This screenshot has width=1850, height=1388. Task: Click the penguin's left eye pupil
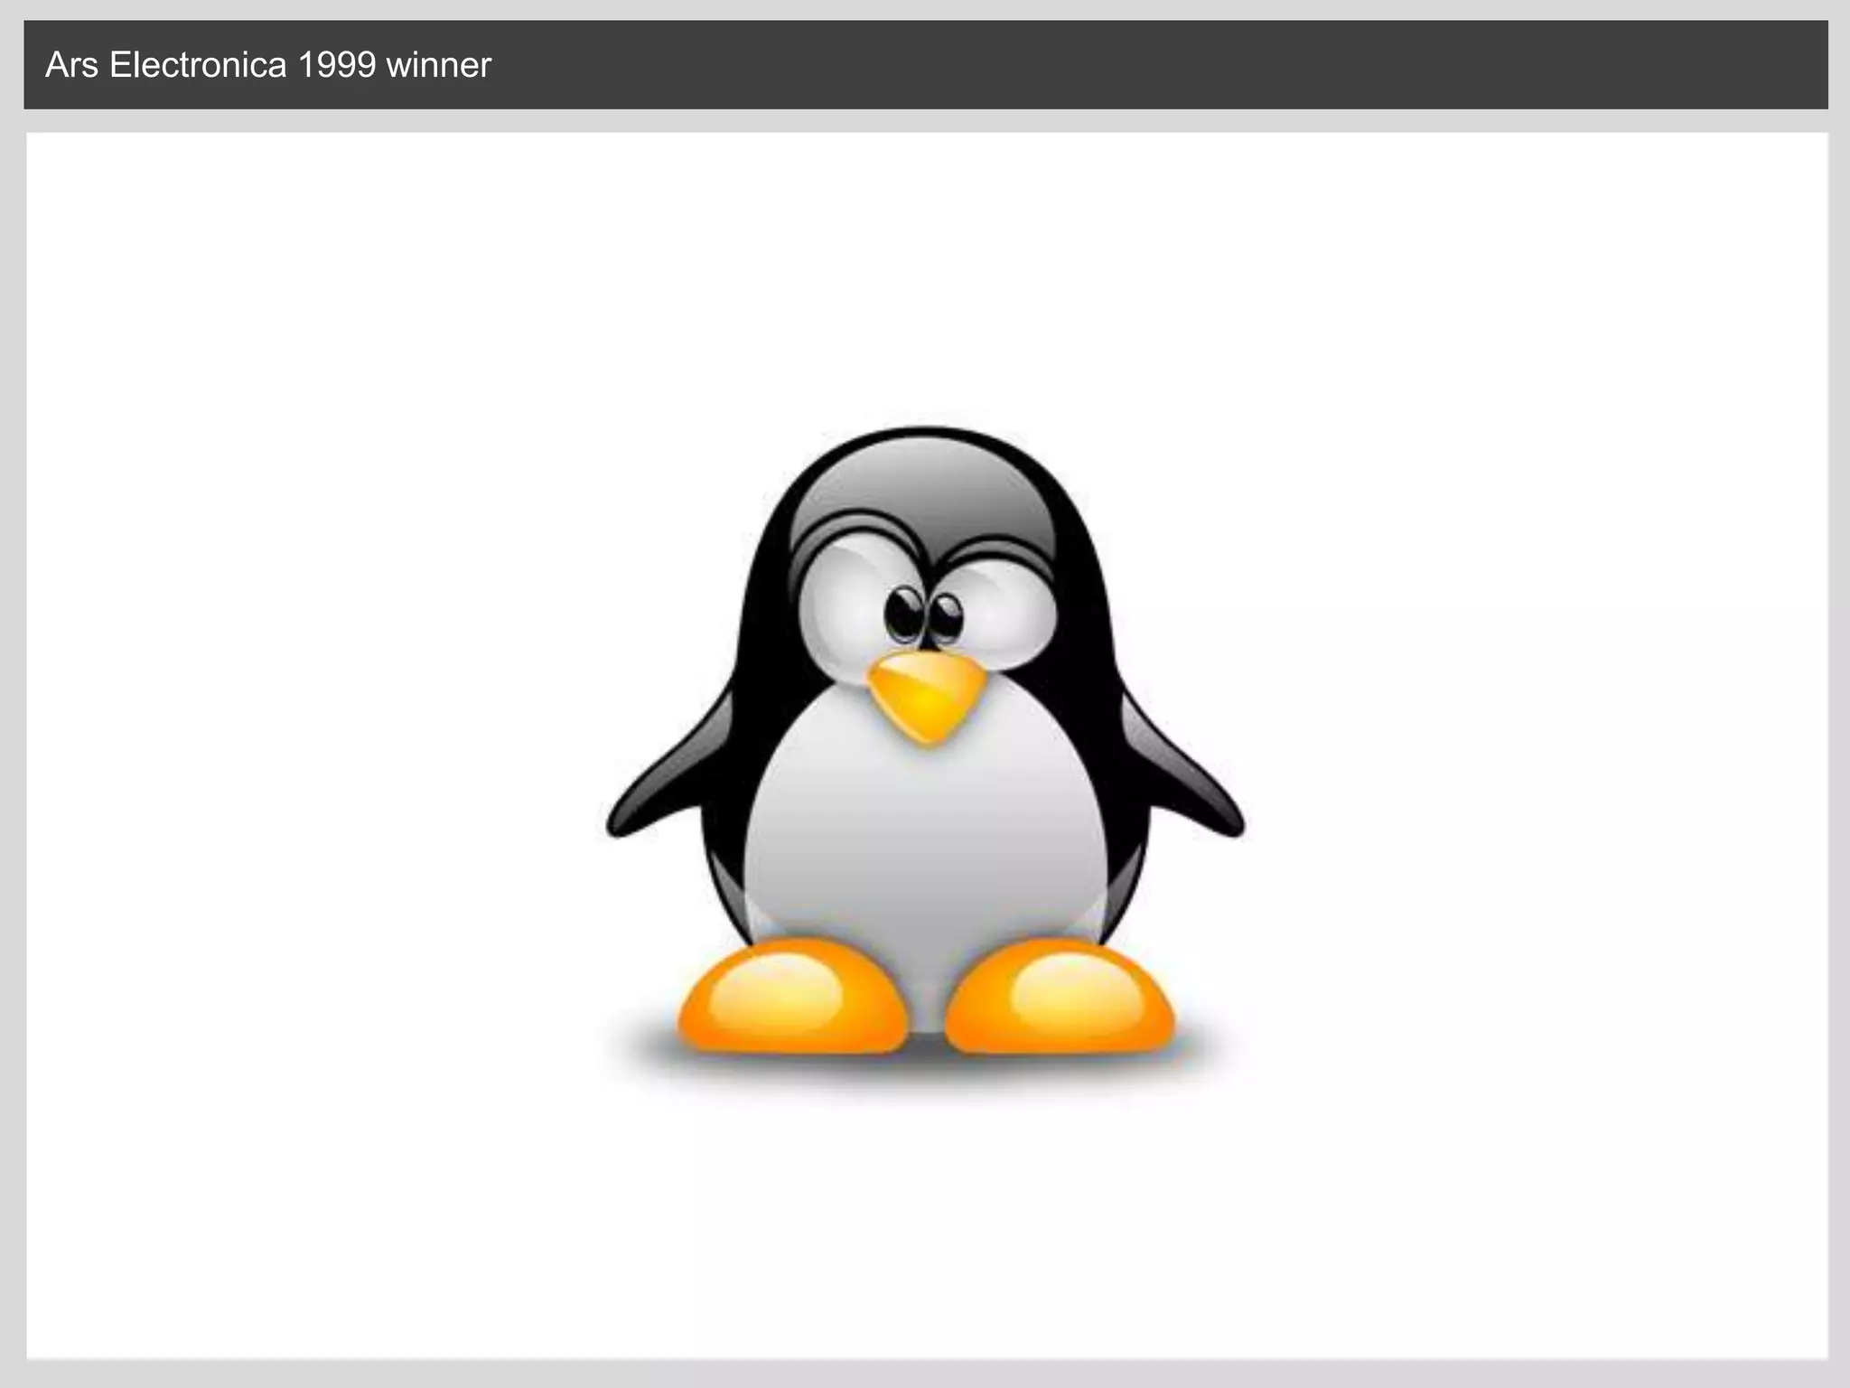[x=903, y=614]
